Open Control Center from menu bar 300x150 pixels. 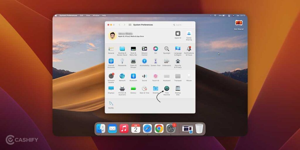[229, 16]
